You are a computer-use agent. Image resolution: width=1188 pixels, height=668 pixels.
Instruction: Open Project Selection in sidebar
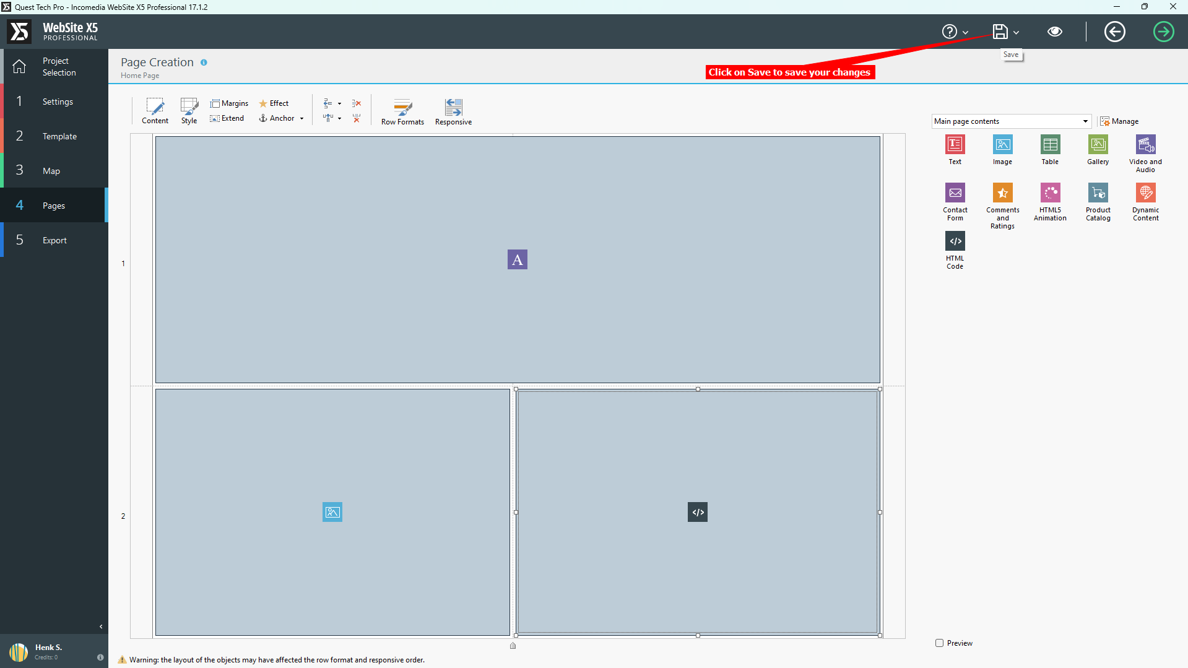(54, 66)
